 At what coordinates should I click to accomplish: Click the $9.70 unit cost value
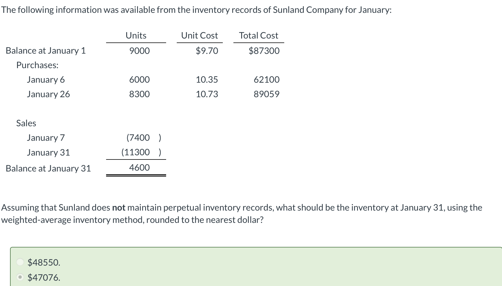click(207, 51)
